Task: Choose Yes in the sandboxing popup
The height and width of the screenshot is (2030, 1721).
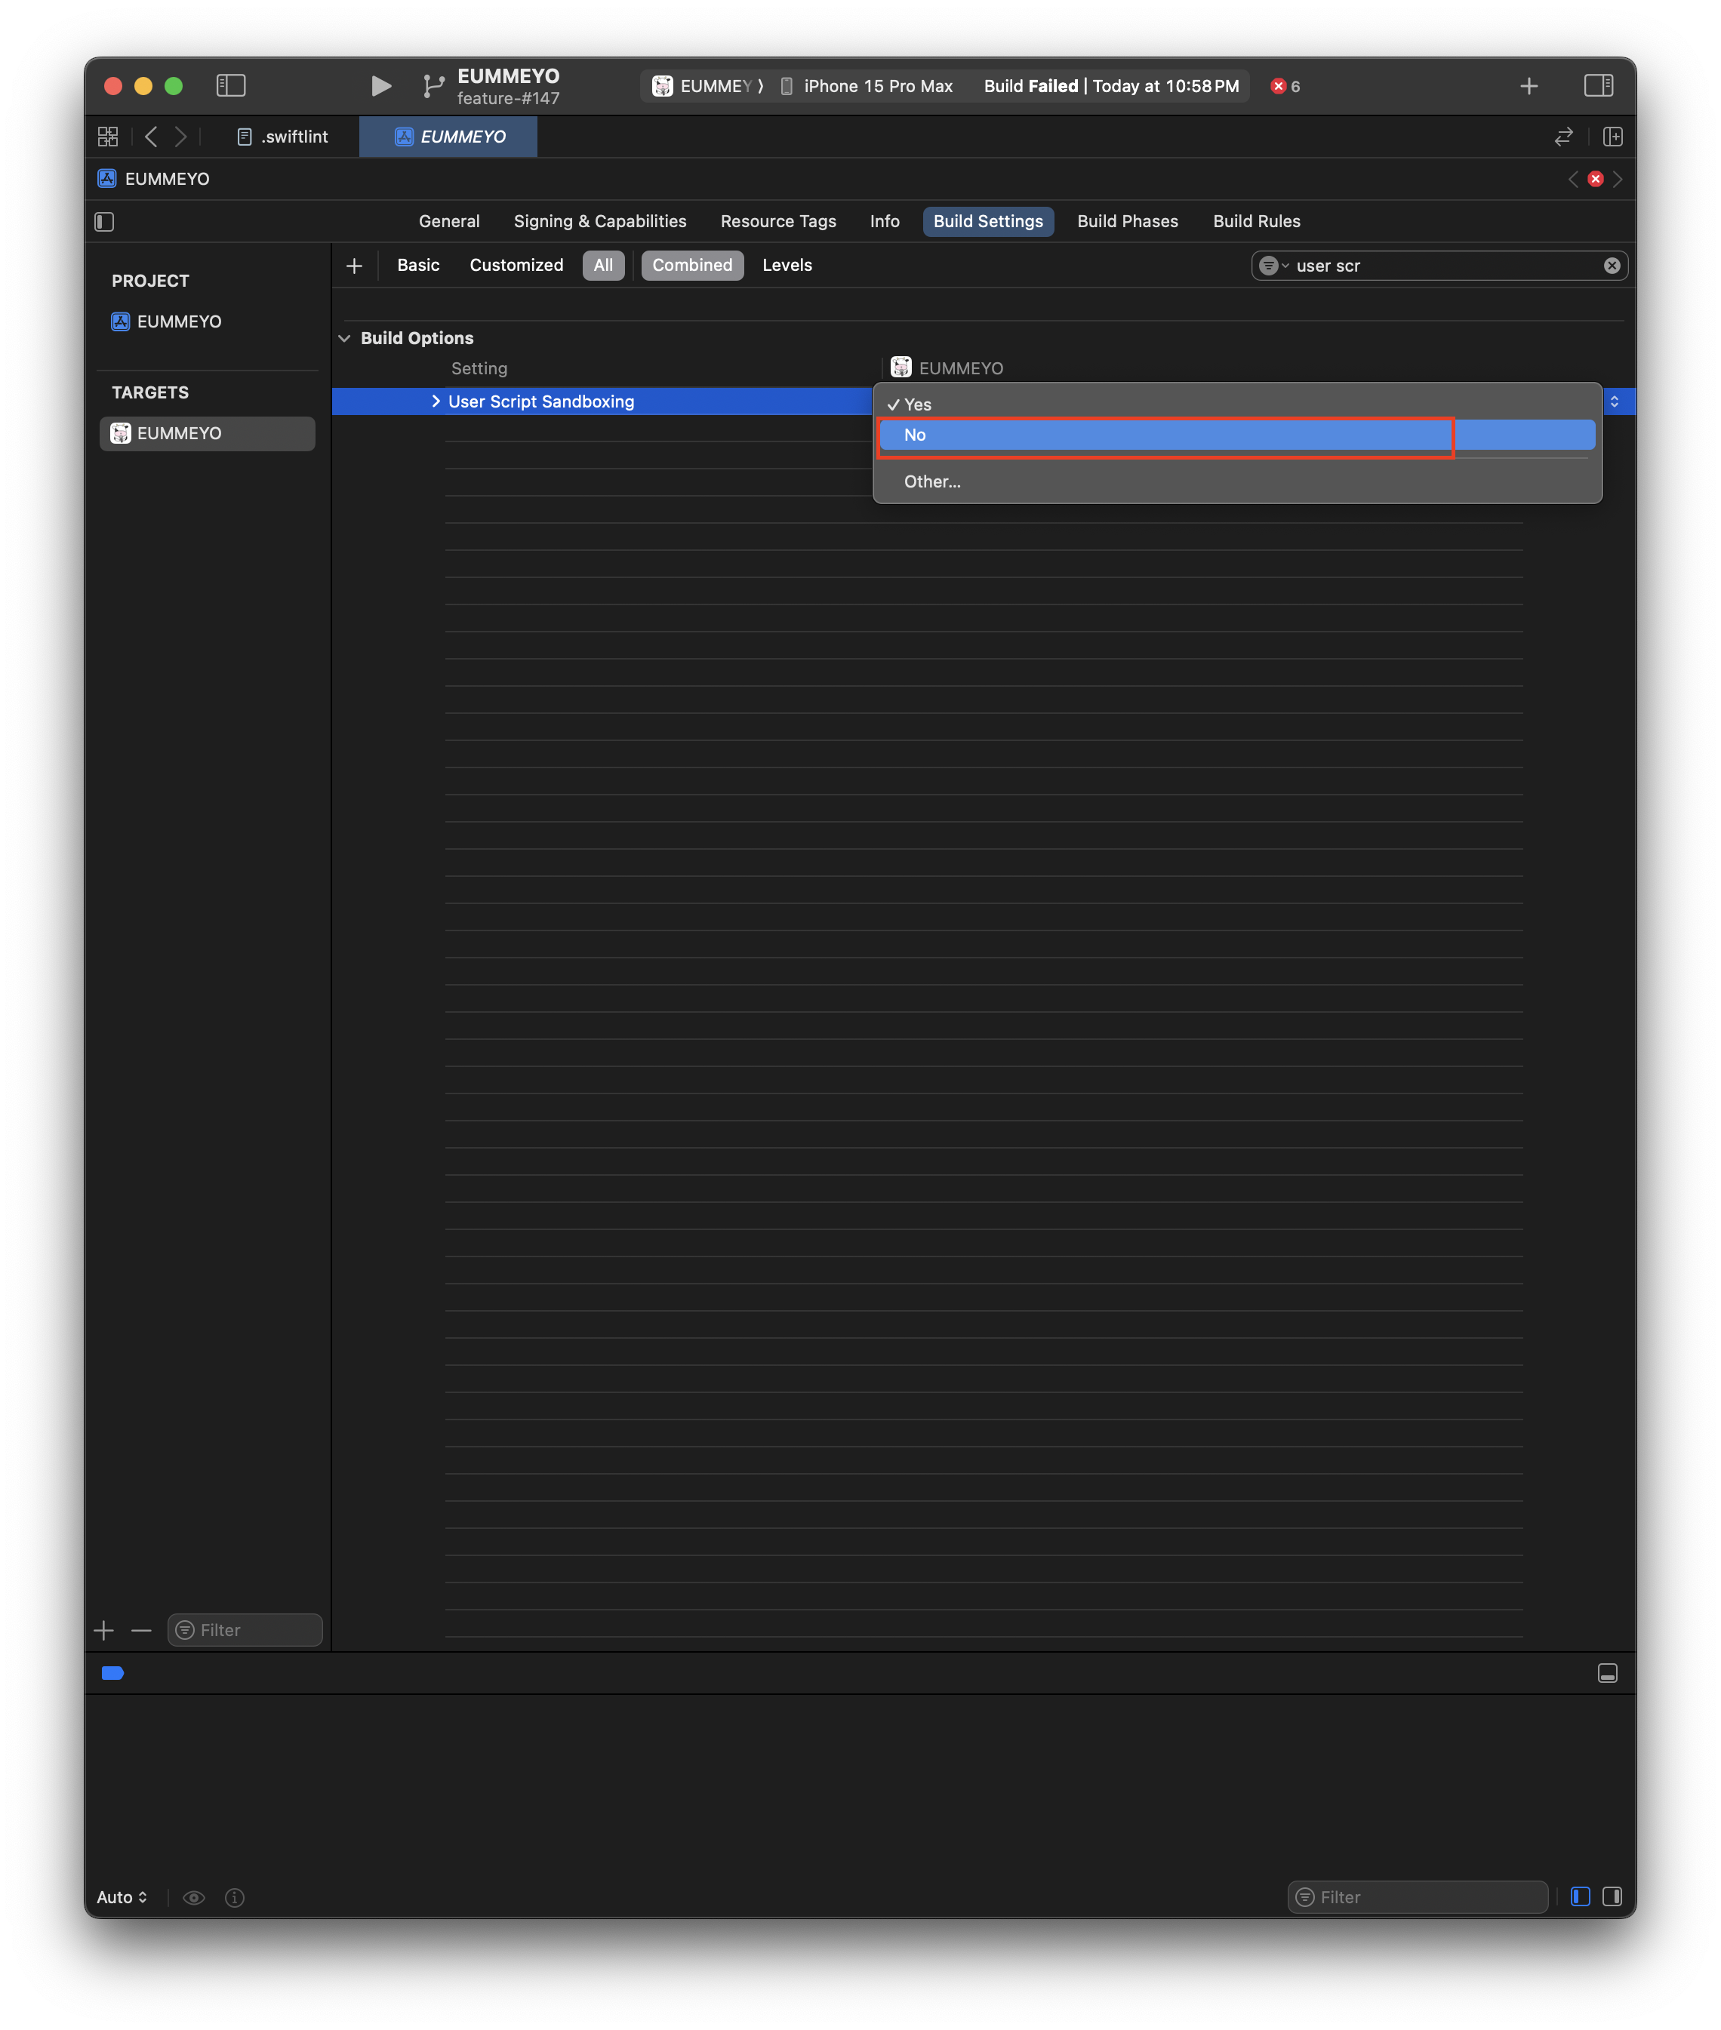Action: tap(1237, 404)
